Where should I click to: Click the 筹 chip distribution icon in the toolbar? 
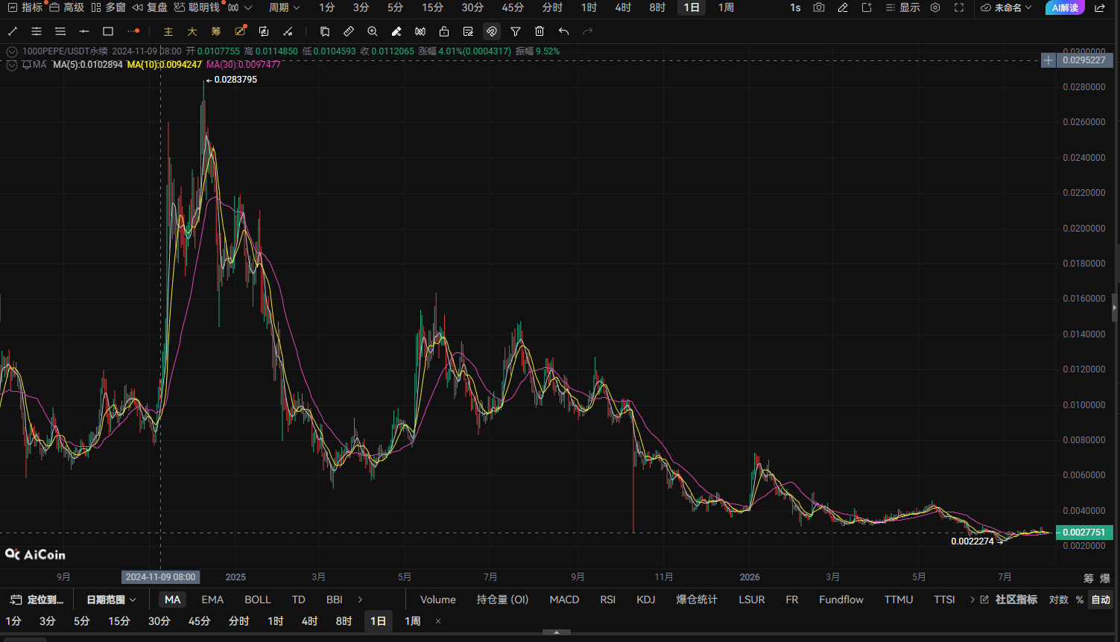[216, 31]
